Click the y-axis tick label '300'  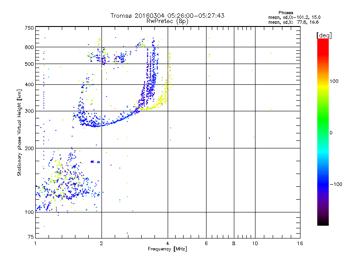[x=29, y=111]
